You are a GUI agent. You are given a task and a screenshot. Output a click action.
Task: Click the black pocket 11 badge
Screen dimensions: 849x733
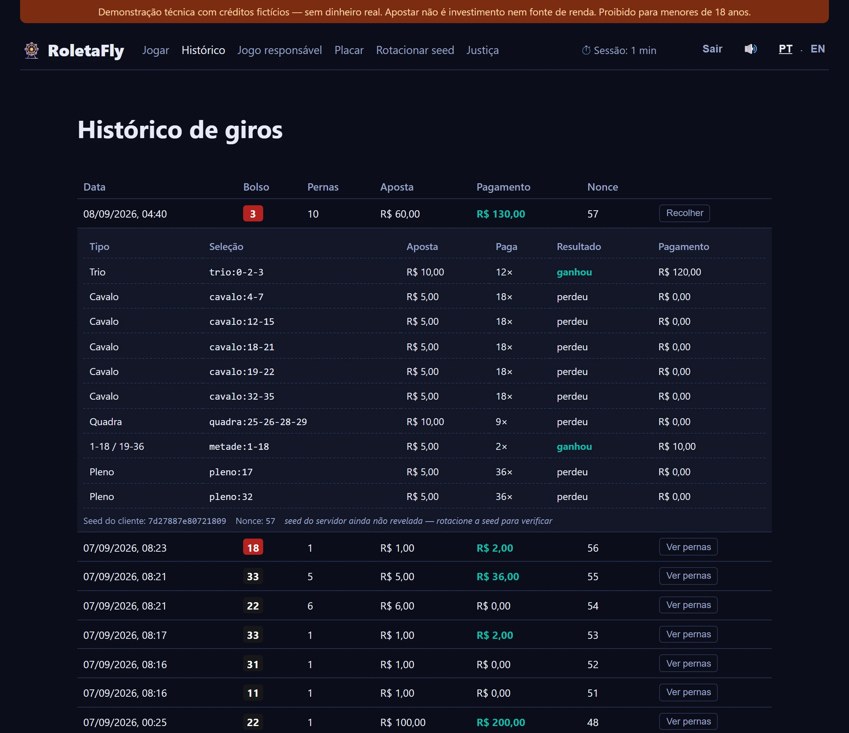tap(253, 693)
